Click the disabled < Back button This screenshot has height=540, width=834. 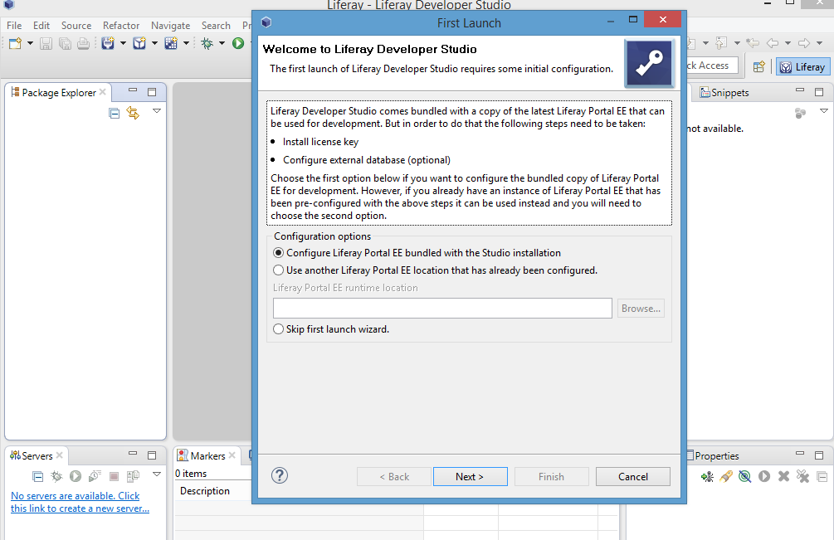tap(394, 477)
